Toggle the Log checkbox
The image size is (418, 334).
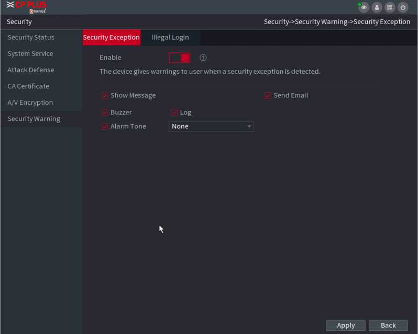(174, 113)
